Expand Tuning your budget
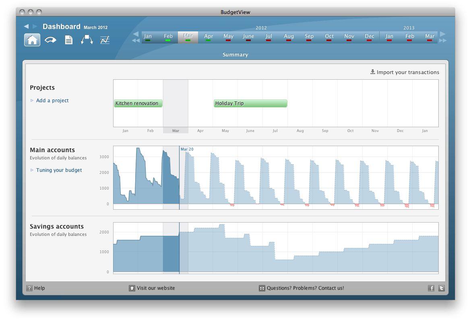The width and height of the screenshot is (471, 322). [x=59, y=170]
